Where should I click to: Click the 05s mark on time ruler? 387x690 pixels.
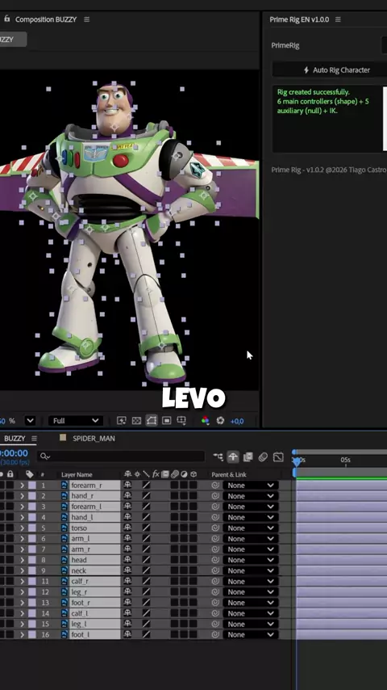(x=345, y=460)
